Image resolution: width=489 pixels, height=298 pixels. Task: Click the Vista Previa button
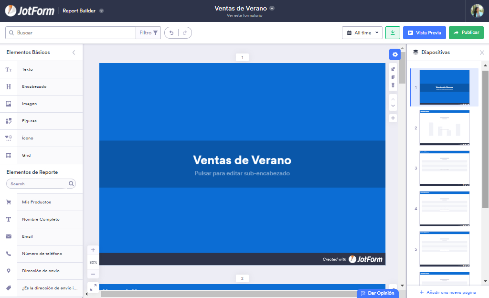(x=425, y=33)
